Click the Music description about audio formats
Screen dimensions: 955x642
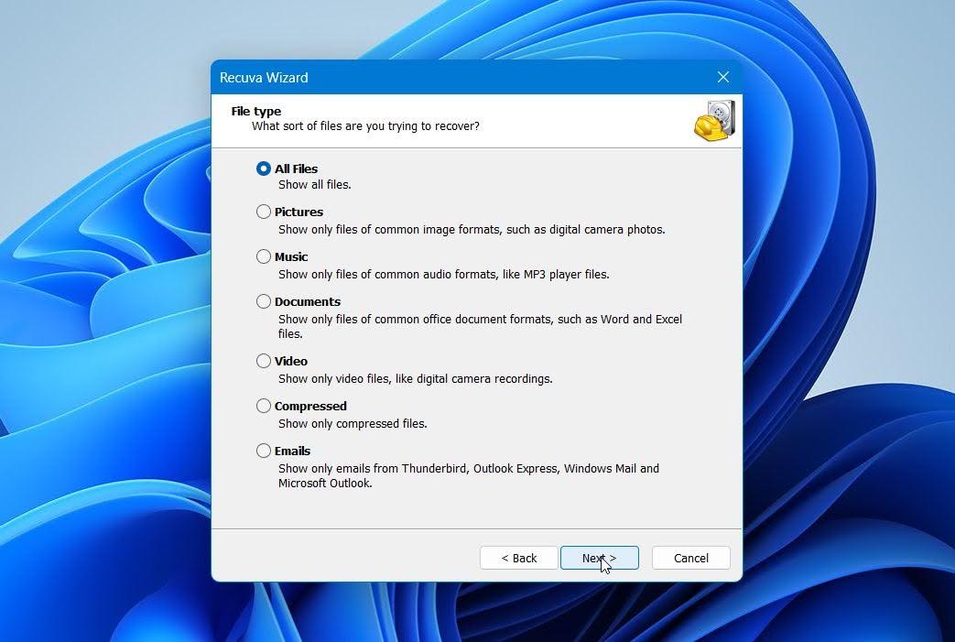point(443,275)
